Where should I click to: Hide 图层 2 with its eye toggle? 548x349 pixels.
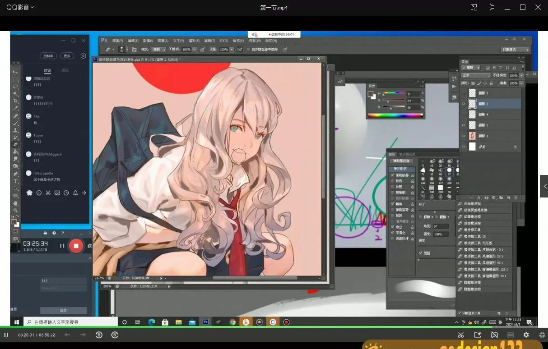463,103
